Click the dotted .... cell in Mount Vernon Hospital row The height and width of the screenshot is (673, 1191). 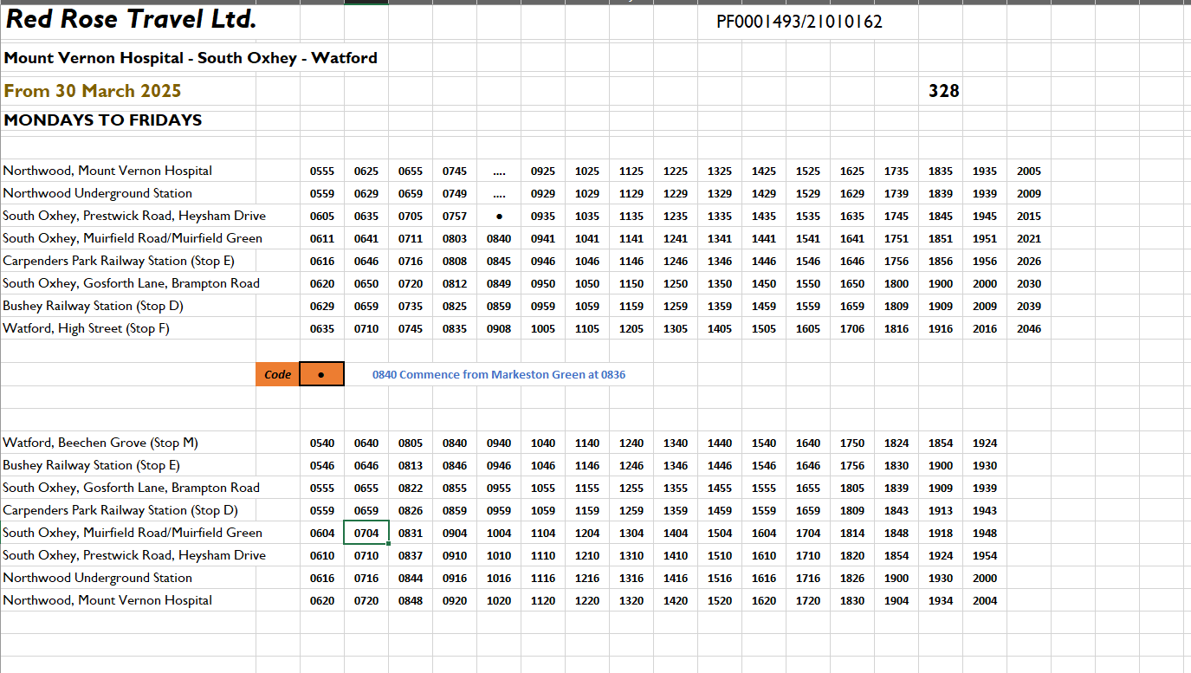(499, 171)
